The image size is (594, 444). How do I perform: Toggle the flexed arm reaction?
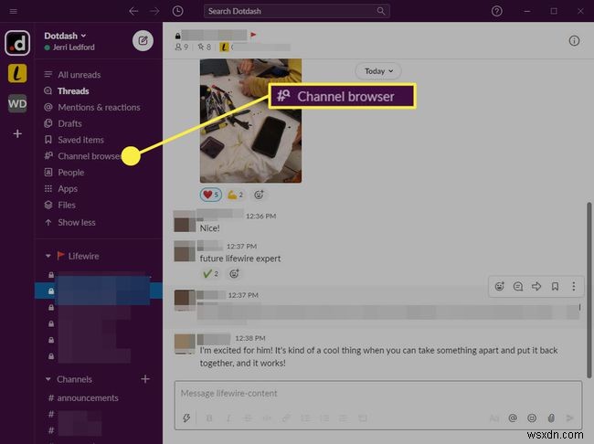click(x=235, y=195)
